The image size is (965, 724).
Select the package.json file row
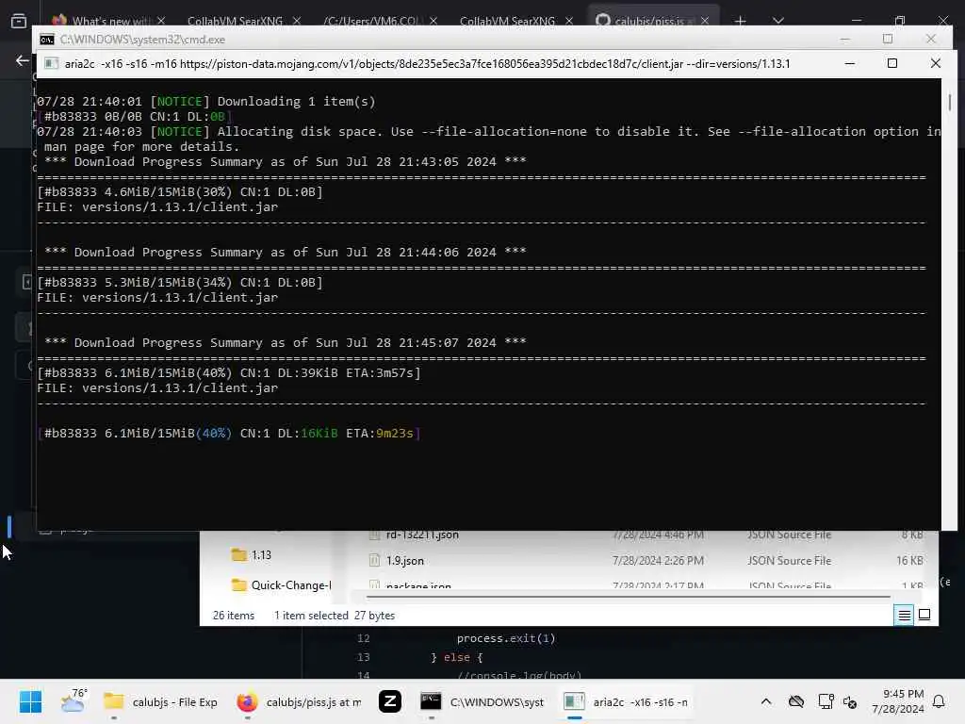pyautogui.click(x=645, y=585)
